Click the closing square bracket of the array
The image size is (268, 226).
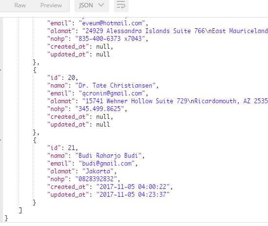coord(20,210)
